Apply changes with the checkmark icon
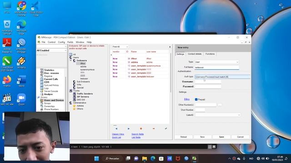 click(x=166, y=129)
